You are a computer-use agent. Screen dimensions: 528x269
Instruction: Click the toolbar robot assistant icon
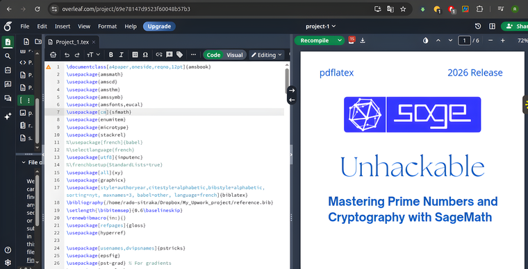[53, 55]
